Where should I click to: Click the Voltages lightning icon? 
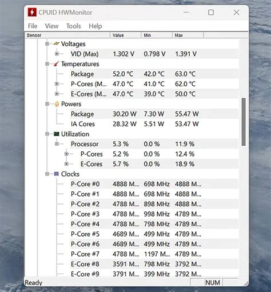57,43
